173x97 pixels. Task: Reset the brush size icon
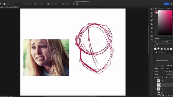[x=164, y=41]
